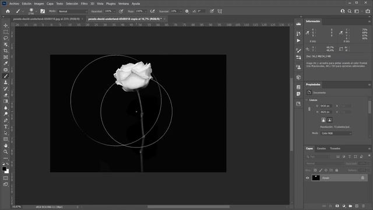Toggle Quick Mask mode icon
The image size is (373, 210).
point(6,178)
